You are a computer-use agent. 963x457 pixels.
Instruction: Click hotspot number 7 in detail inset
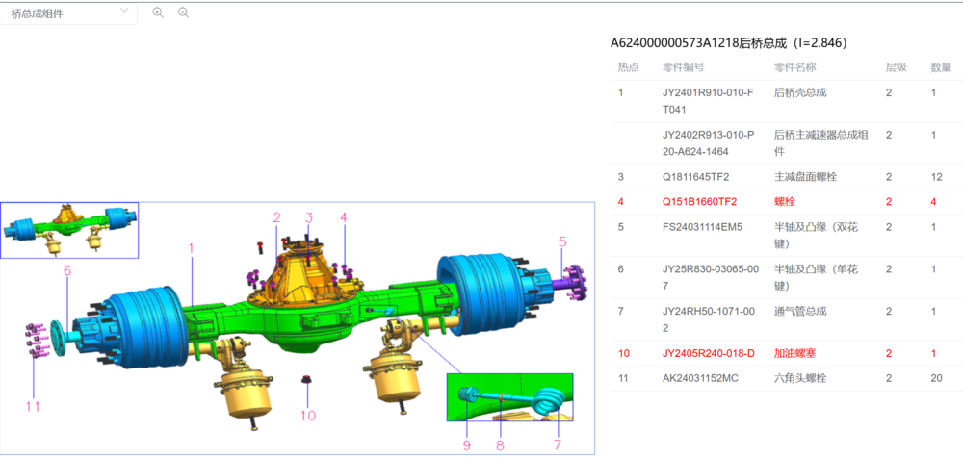[556, 444]
